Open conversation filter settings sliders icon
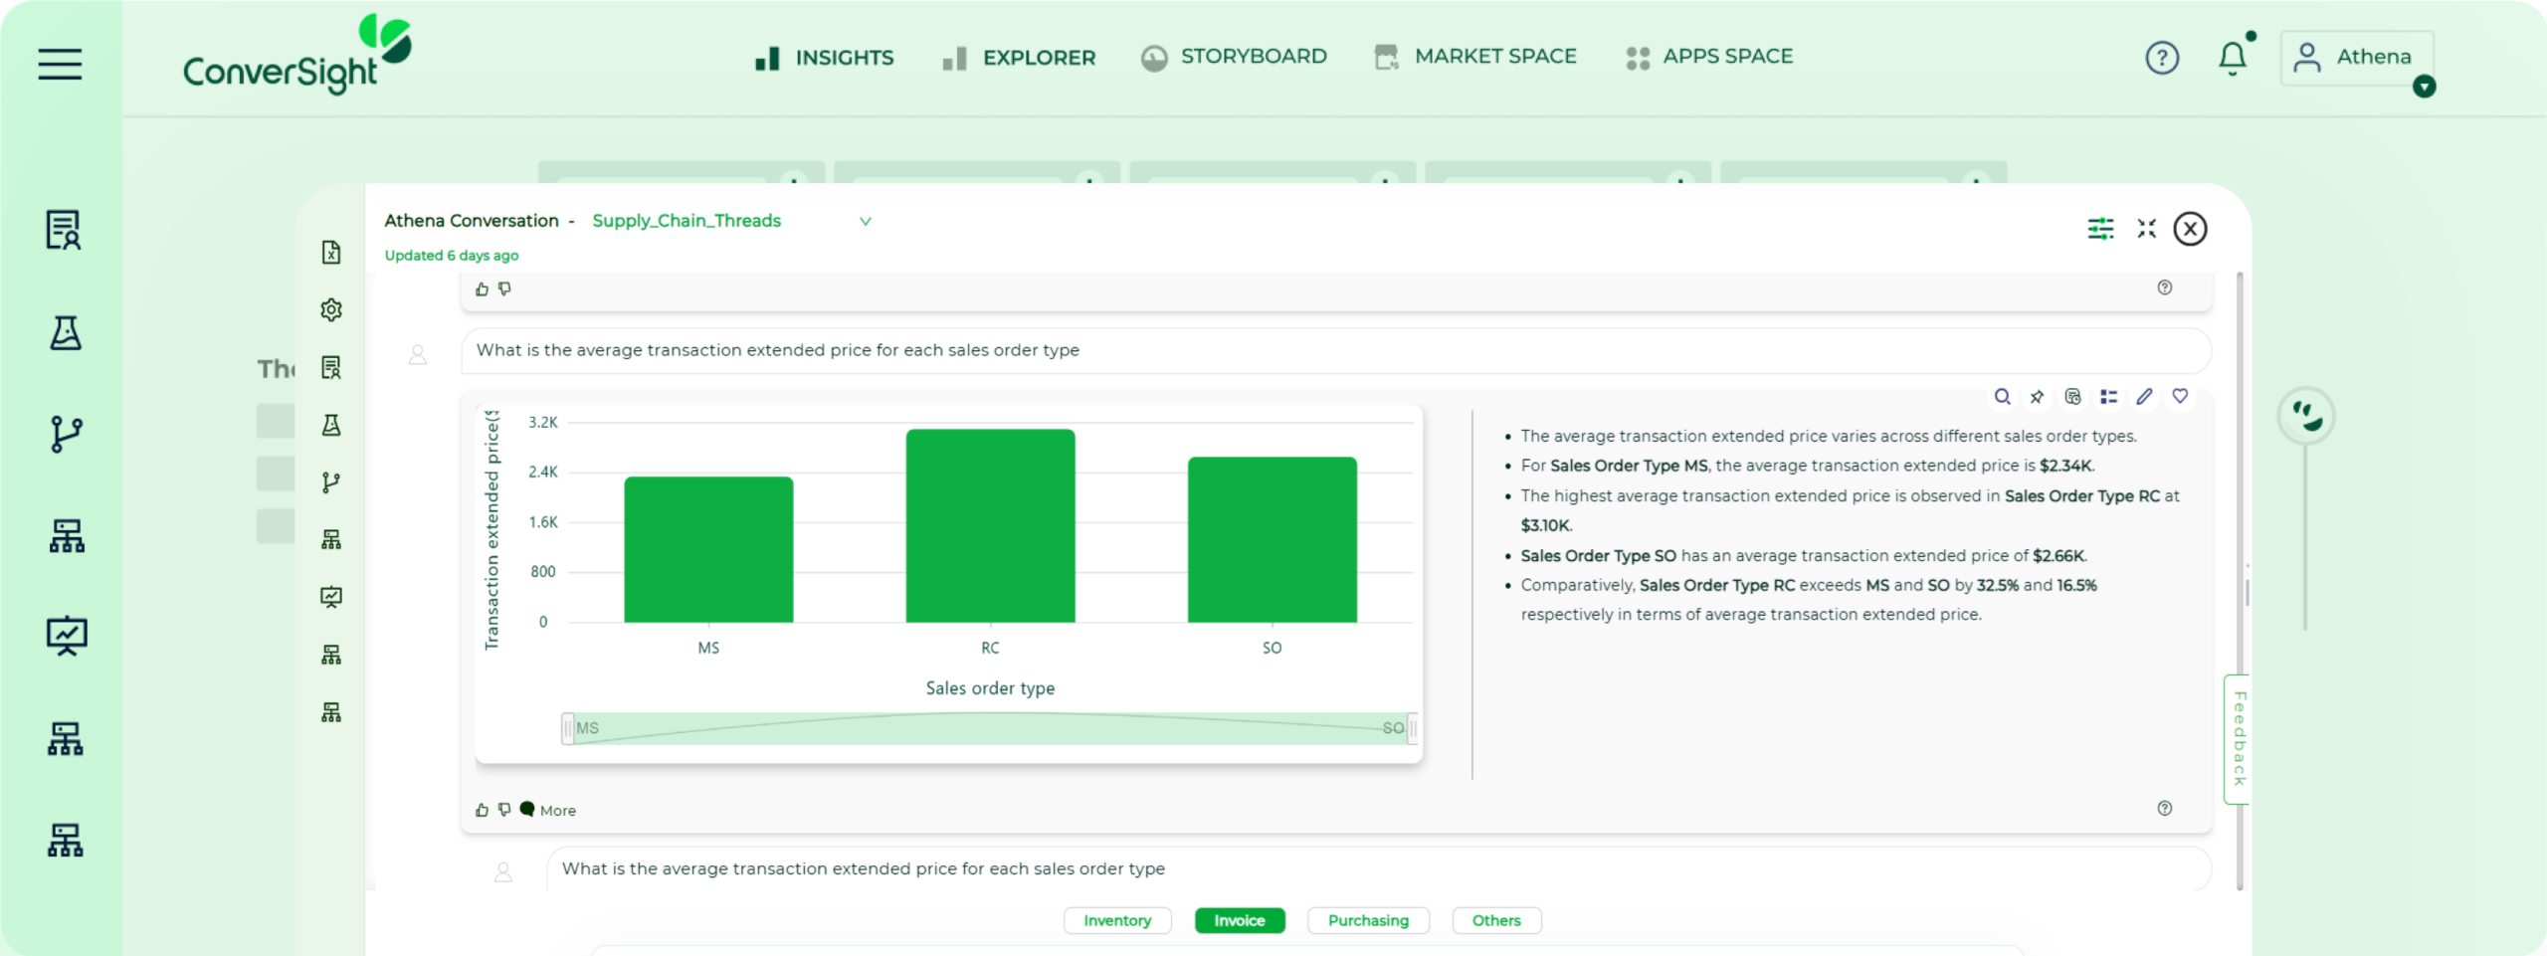This screenshot has width=2547, height=956. pos(2100,229)
